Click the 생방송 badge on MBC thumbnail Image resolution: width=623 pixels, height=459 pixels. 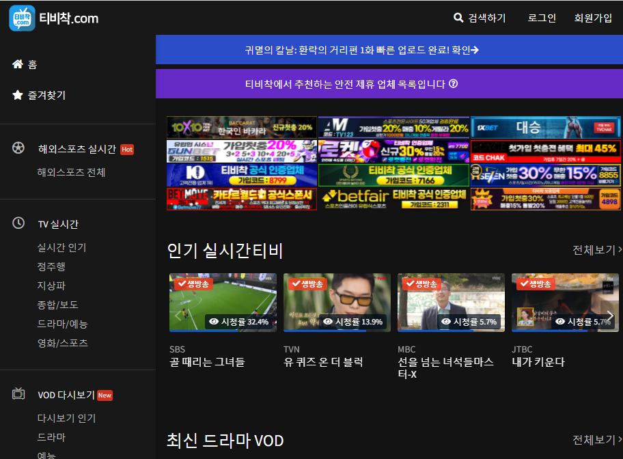pos(421,283)
